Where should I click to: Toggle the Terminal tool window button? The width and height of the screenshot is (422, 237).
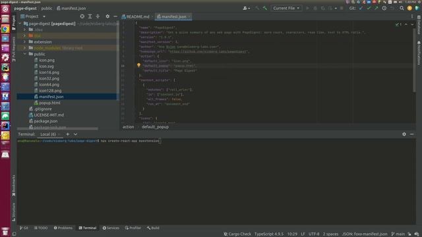tap(88, 228)
